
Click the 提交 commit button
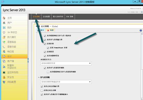[x=41, y=30]
